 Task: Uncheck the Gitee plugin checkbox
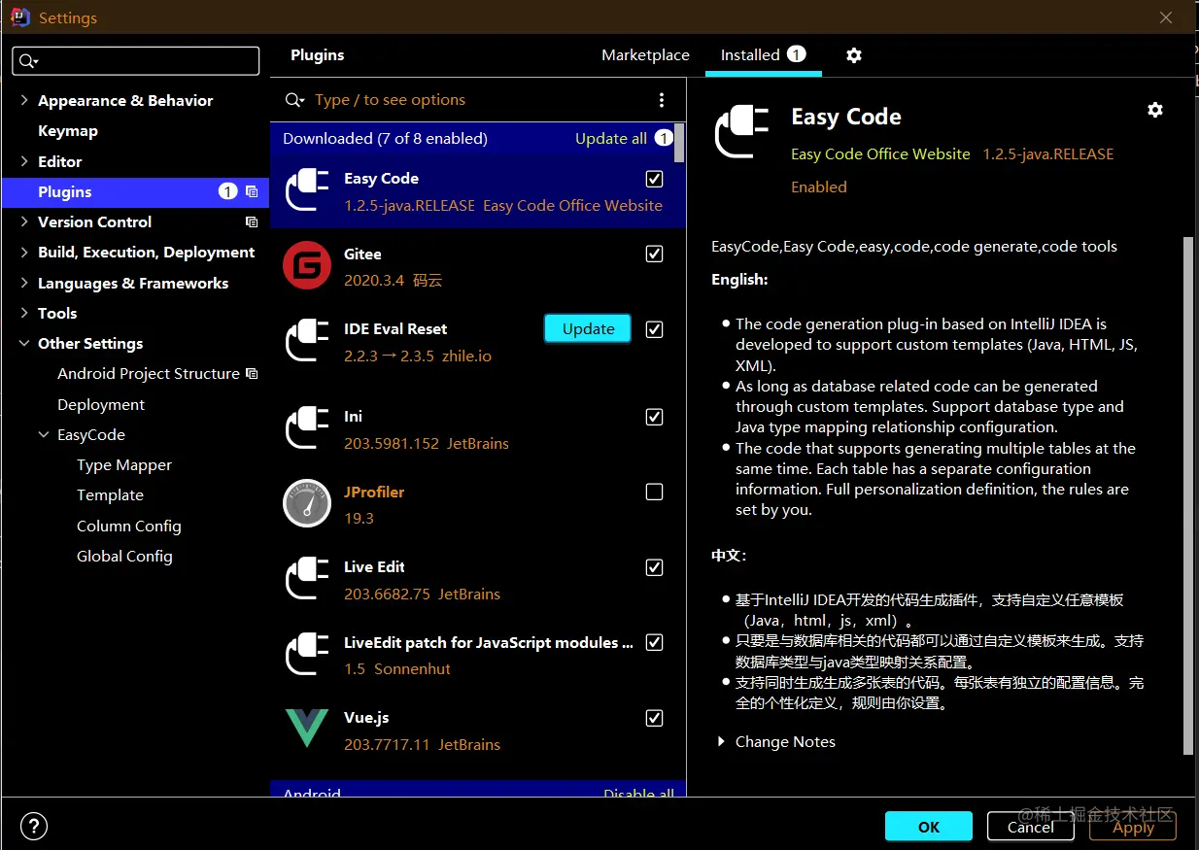pyautogui.click(x=655, y=255)
